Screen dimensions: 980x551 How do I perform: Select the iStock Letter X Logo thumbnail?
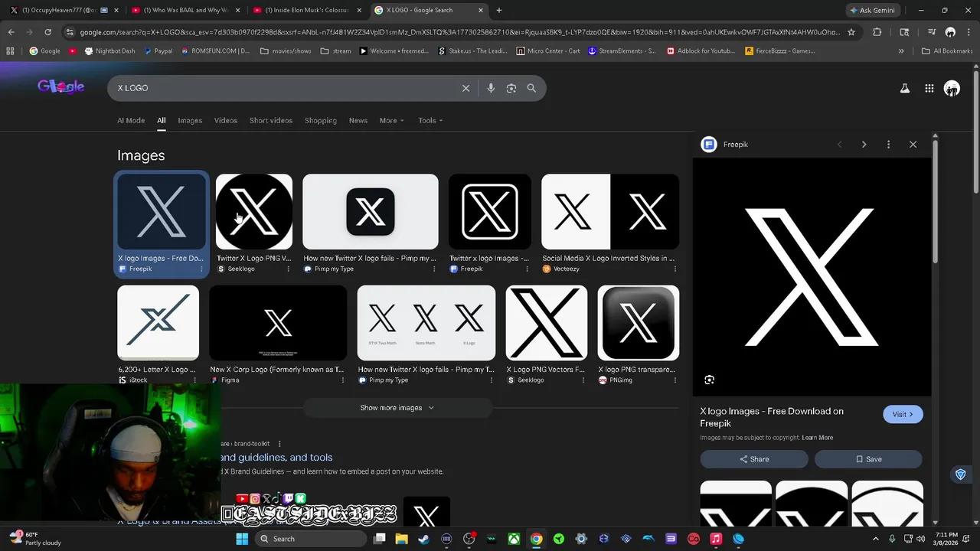[x=158, y=323]
